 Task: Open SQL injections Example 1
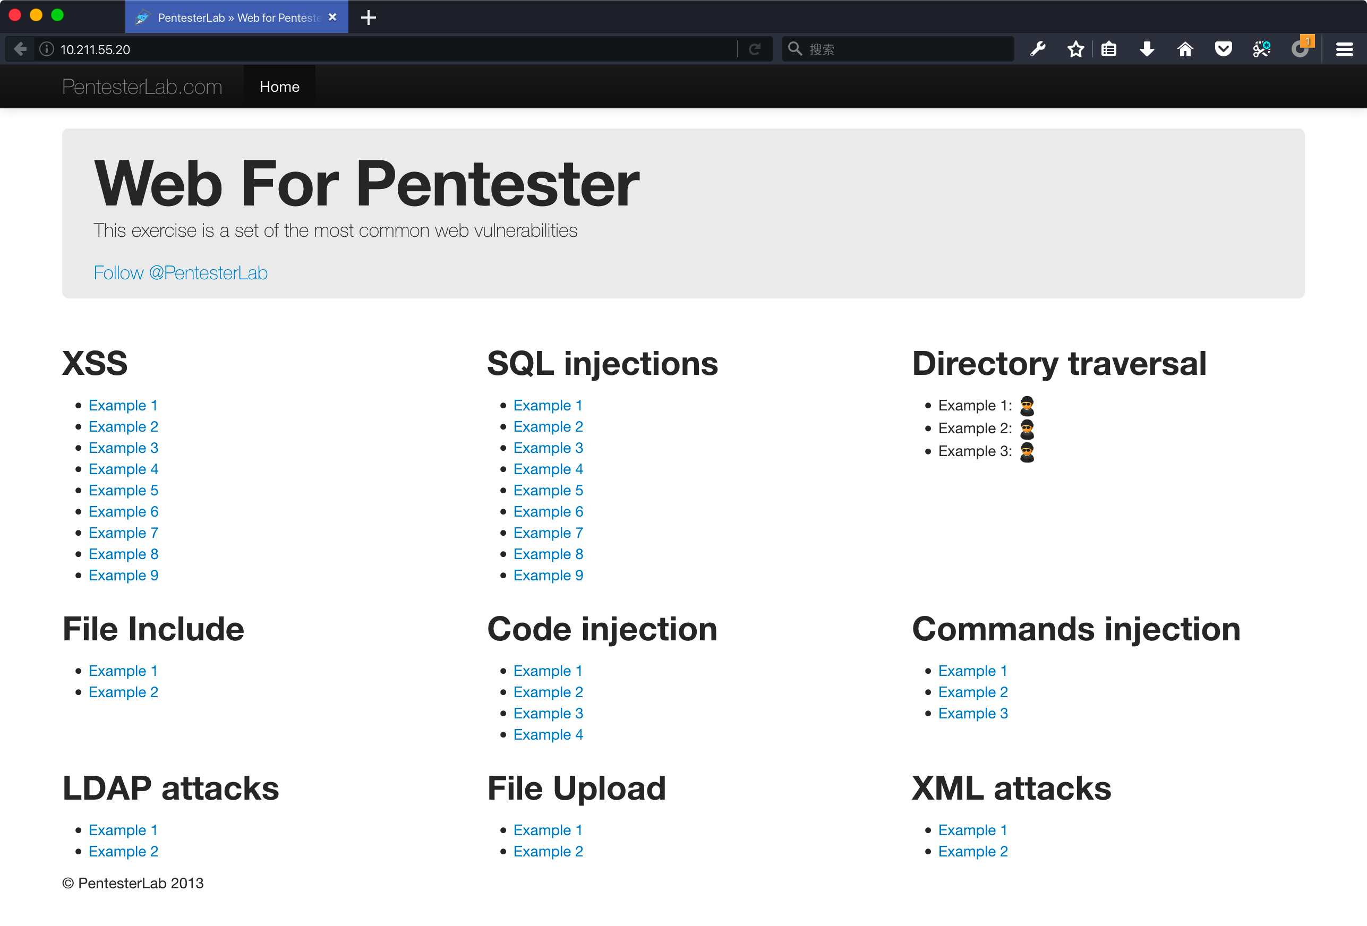click(x=548, y=405)
